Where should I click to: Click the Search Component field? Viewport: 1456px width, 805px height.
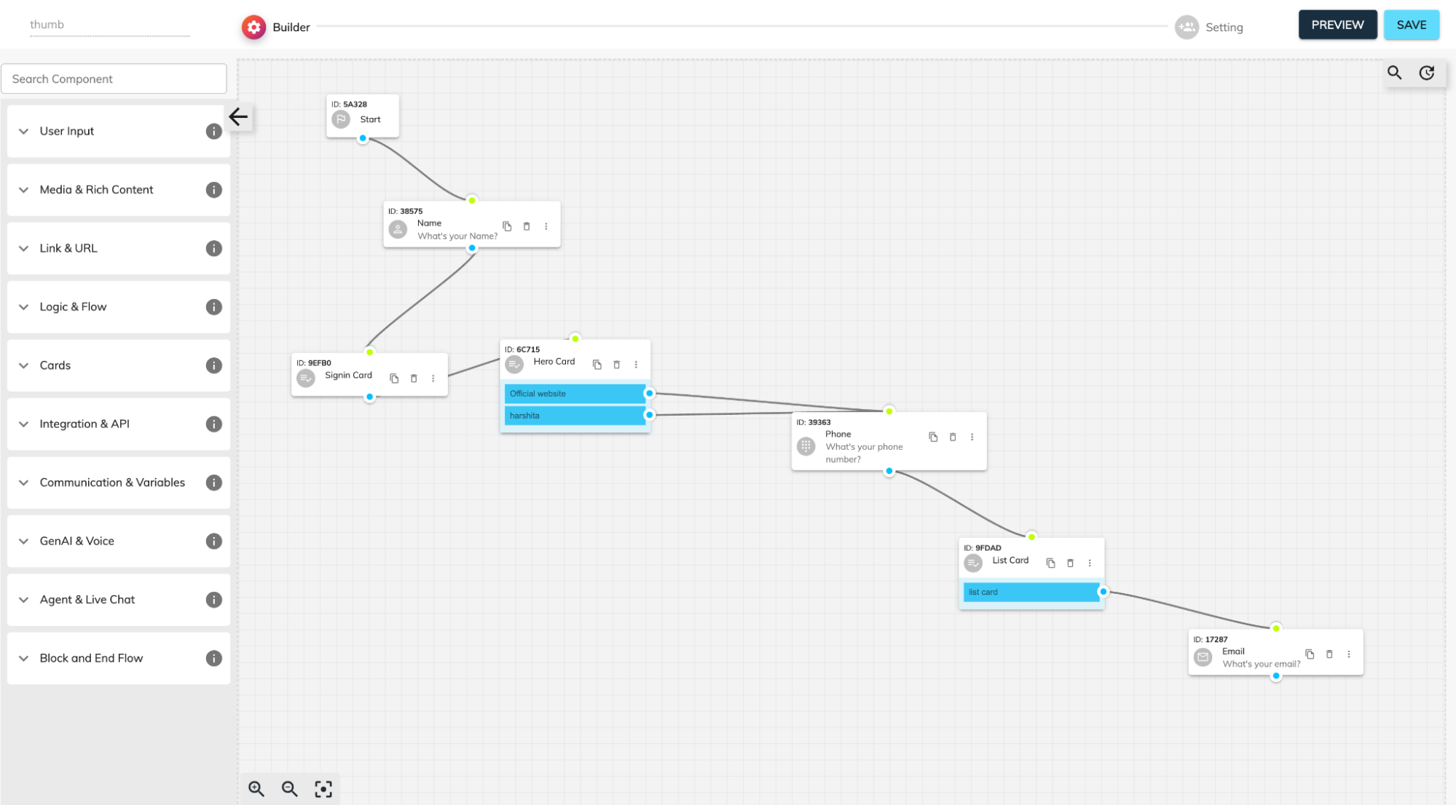coord(114,79)
